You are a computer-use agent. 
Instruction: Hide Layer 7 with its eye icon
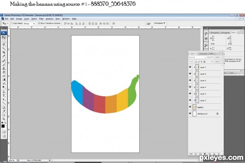pos(190,67)
